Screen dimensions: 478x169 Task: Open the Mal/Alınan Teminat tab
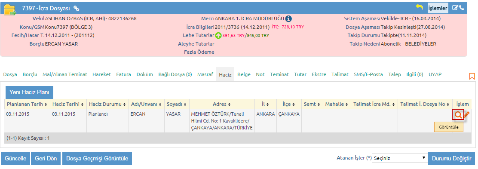tap(65, 74)
